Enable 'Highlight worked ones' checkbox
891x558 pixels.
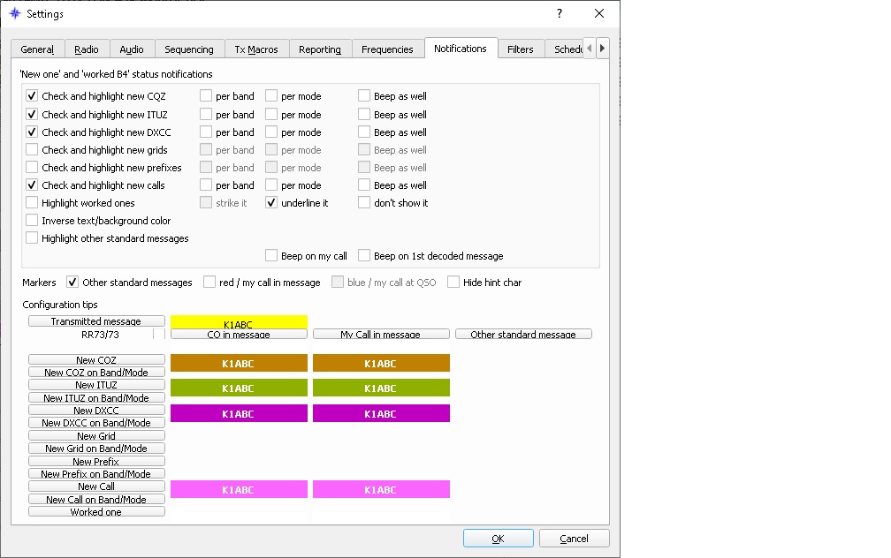pyautogui.click(x=33, y=203)
